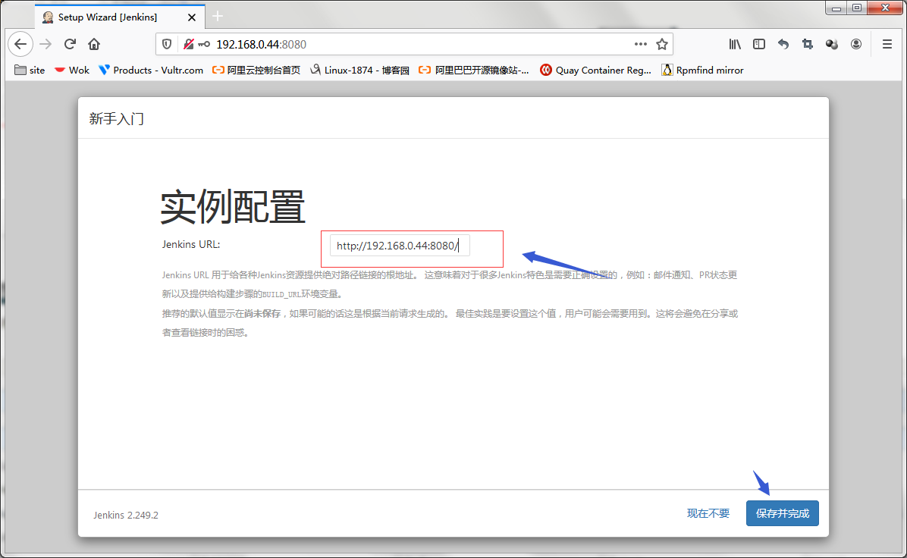Screen dimensions: 907x558
Task: Open the site bookmarks folder
Action: (x=30, y=70)
